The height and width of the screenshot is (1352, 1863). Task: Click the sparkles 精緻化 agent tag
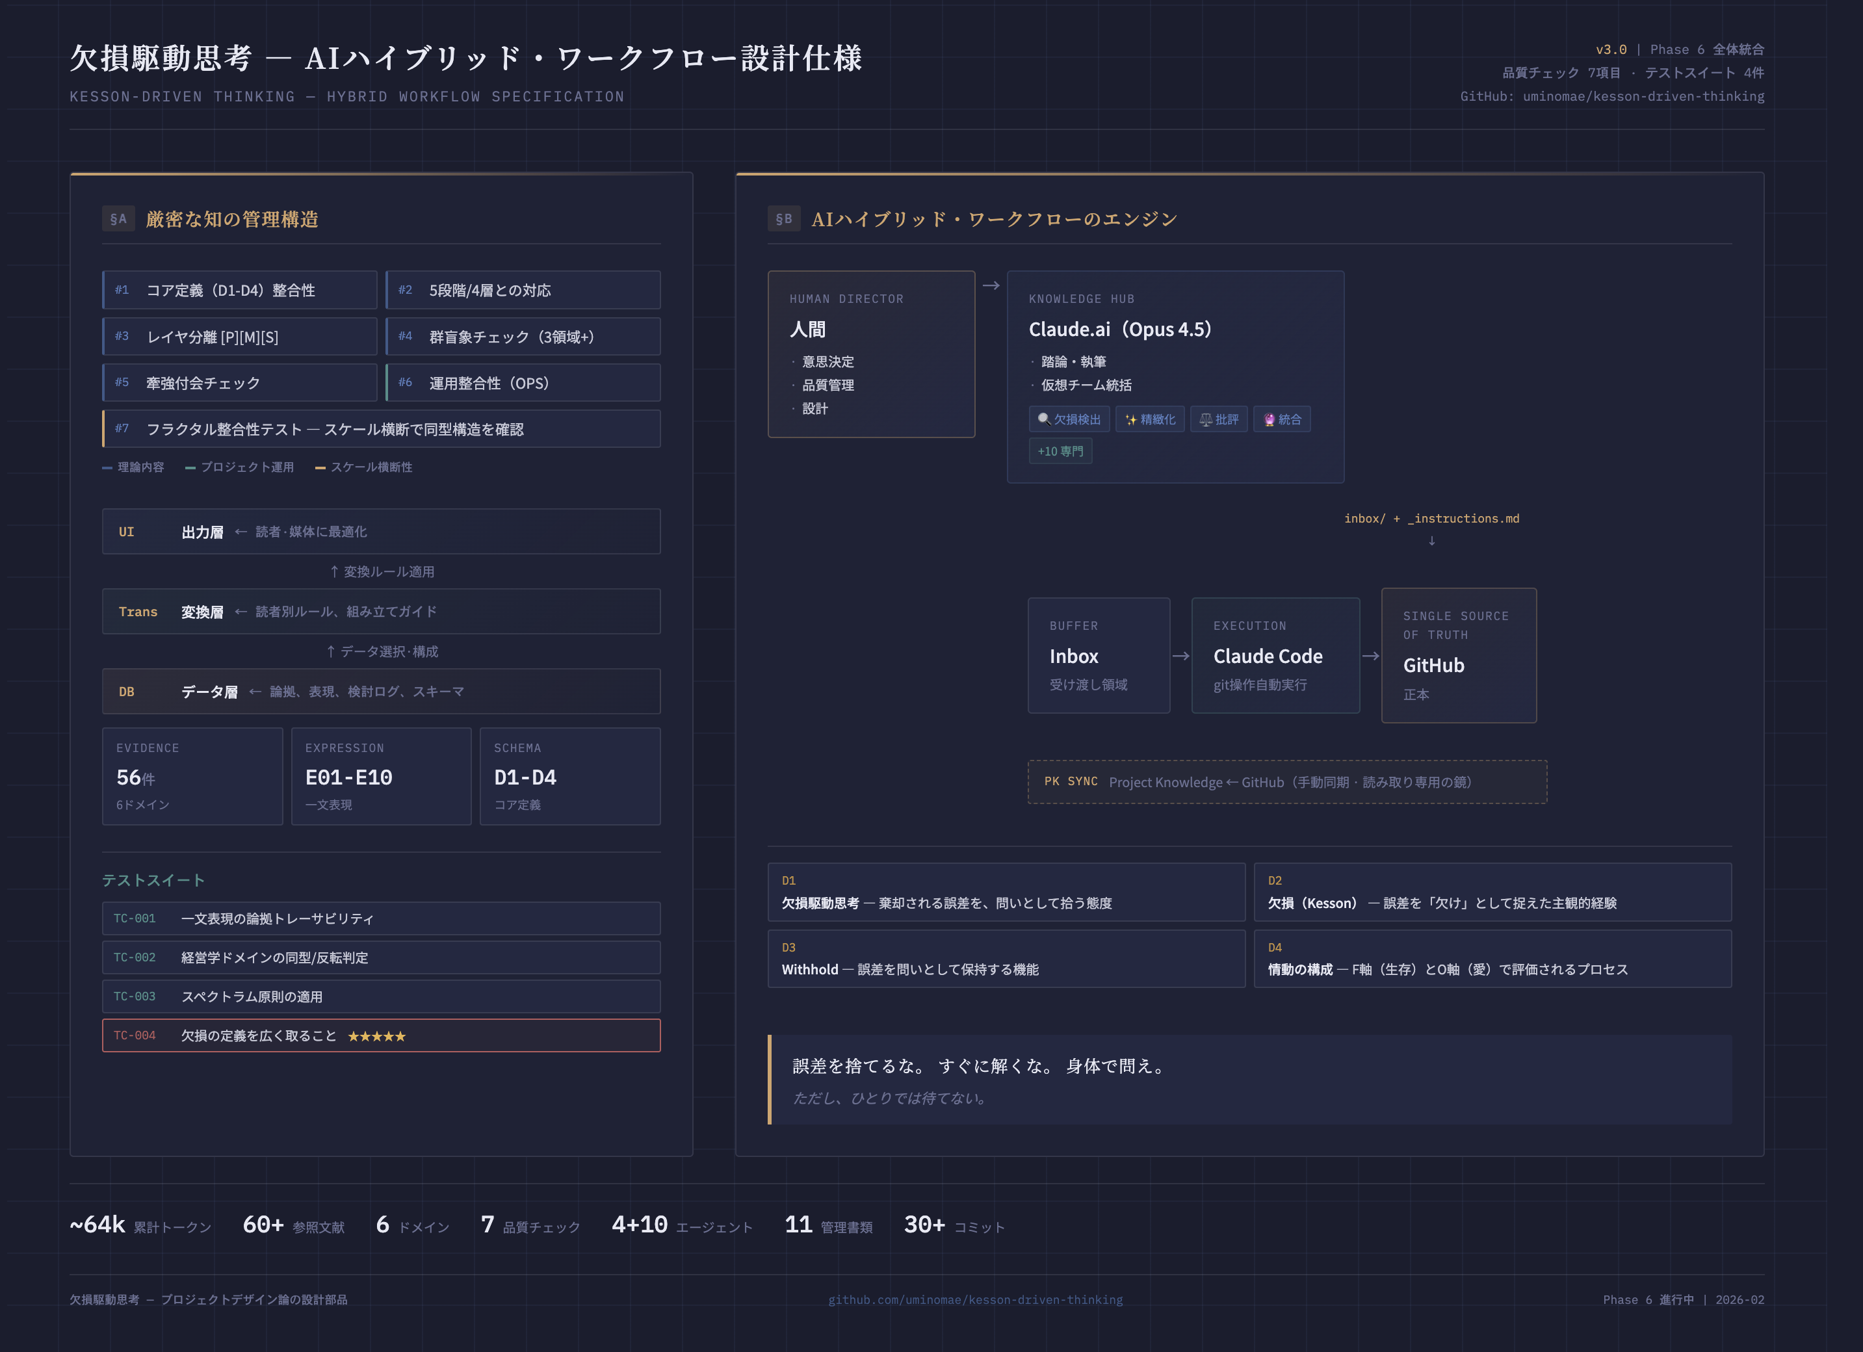[x=1149, y=419]
